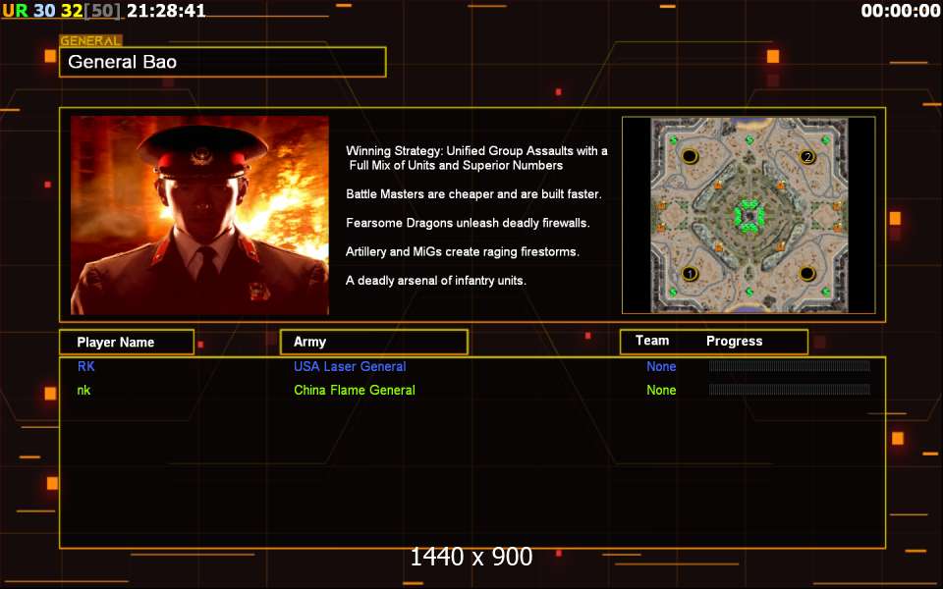The width and height of the screenshot is (943, 589).
Task: Click the yellow UR overlay indicator
Action: [x=15, y=10]
